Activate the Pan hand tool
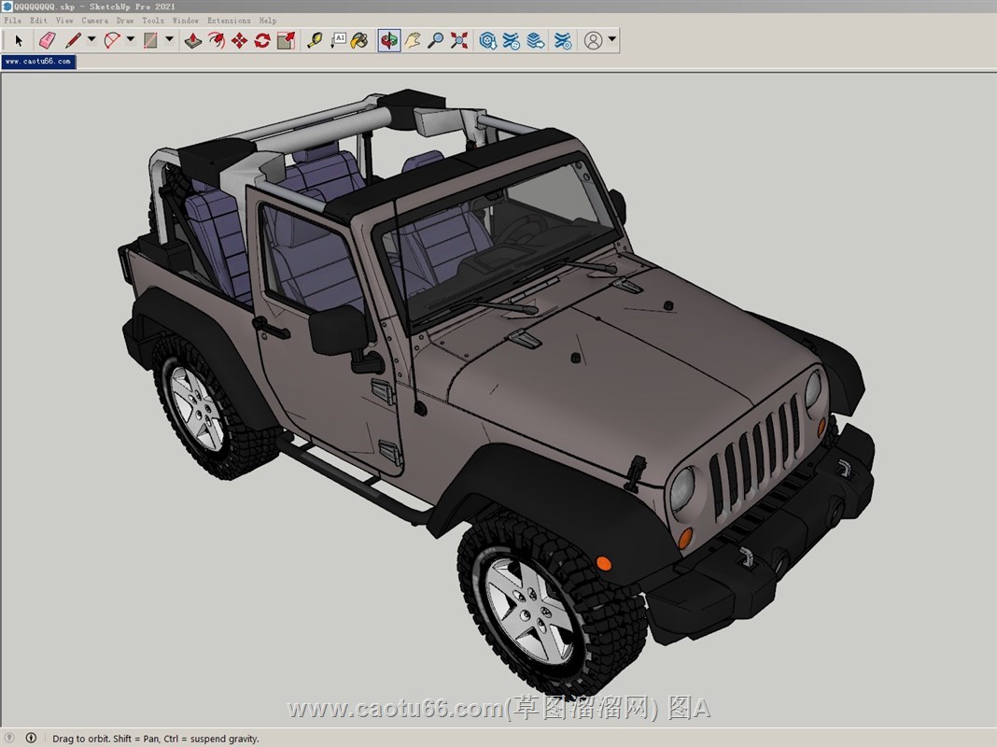Viewport: 997px width, 747px height. (413, 40)
